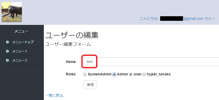Click the 保存 save button
The width and height of the screenshot is (219, 100).
pyautogui.click(x=90, y=85)
